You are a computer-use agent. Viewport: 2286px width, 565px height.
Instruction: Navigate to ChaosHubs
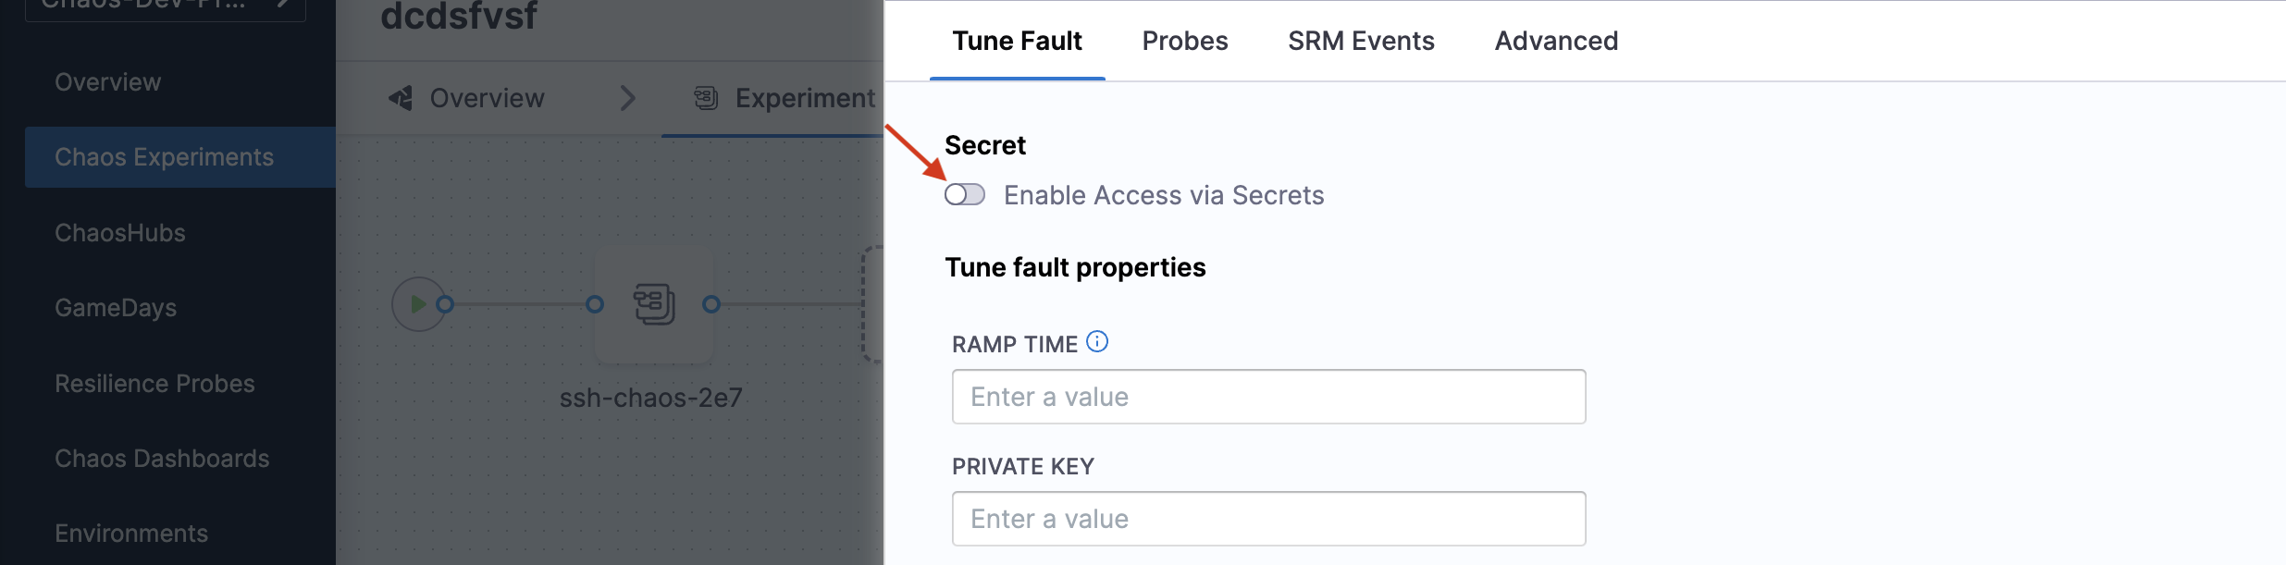tap(119, 232)
